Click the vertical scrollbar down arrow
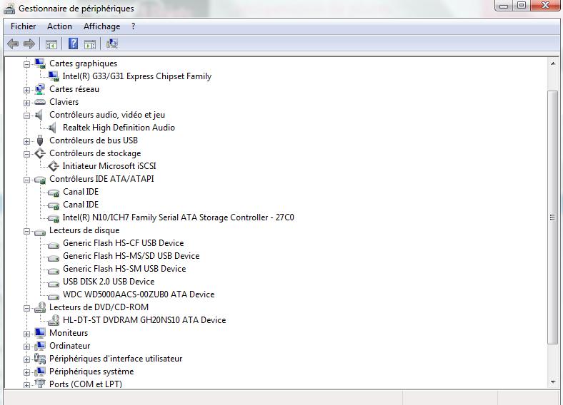563x405 pixels. [x=553, y=381]
